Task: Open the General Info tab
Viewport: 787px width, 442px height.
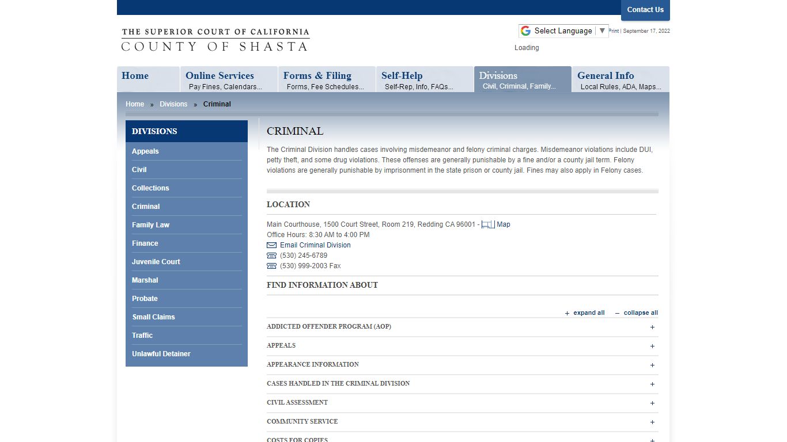Action: click(620, 79)
